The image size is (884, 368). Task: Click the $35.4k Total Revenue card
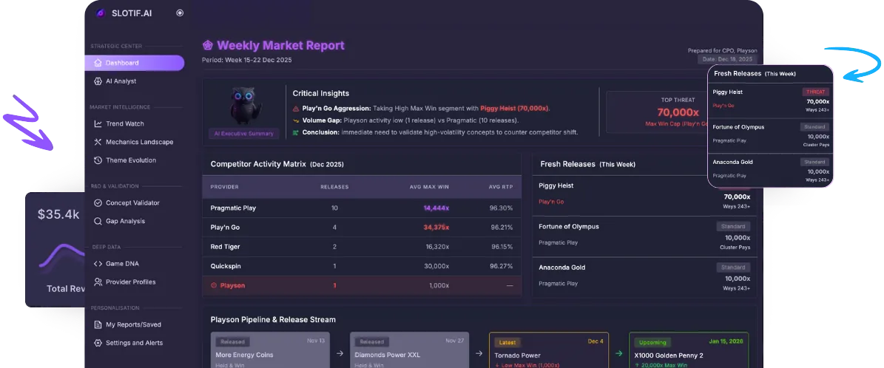click(x=55, y=250)
